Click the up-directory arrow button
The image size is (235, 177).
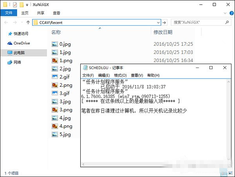[28, 22]
